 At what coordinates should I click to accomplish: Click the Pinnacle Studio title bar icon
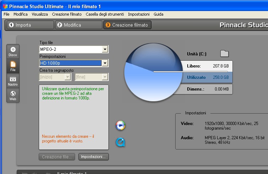point(5,6)
